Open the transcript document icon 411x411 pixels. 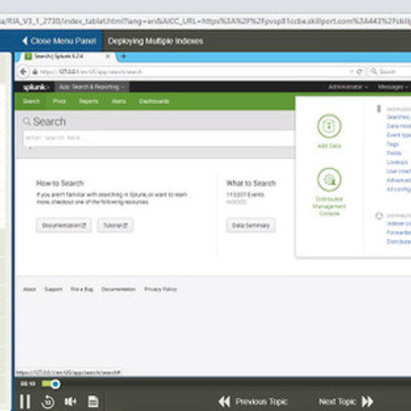(x=93, y=401)
